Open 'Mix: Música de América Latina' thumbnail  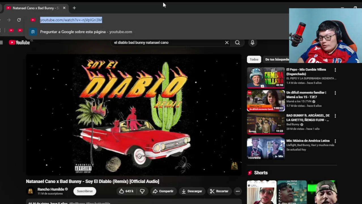(266, 148)
